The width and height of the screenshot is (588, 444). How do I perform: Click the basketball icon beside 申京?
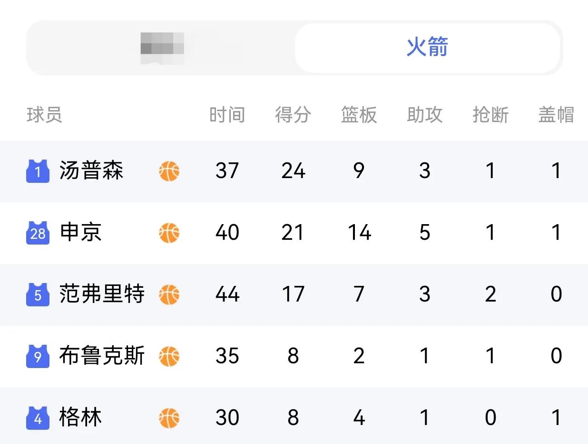[x=169, y=233]
